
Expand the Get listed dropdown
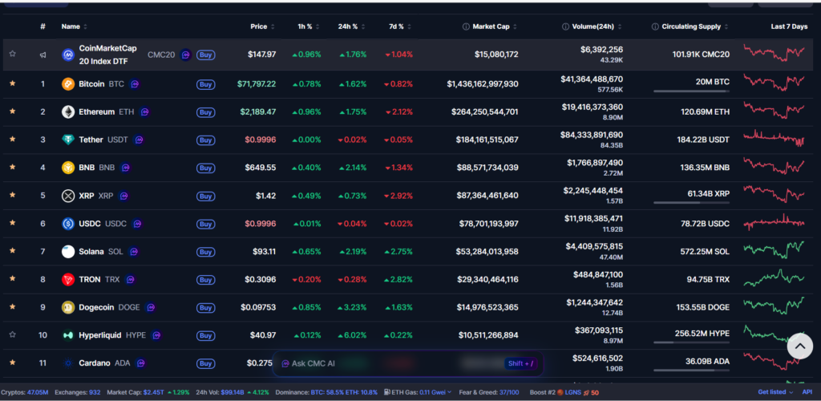coord(774,392)
